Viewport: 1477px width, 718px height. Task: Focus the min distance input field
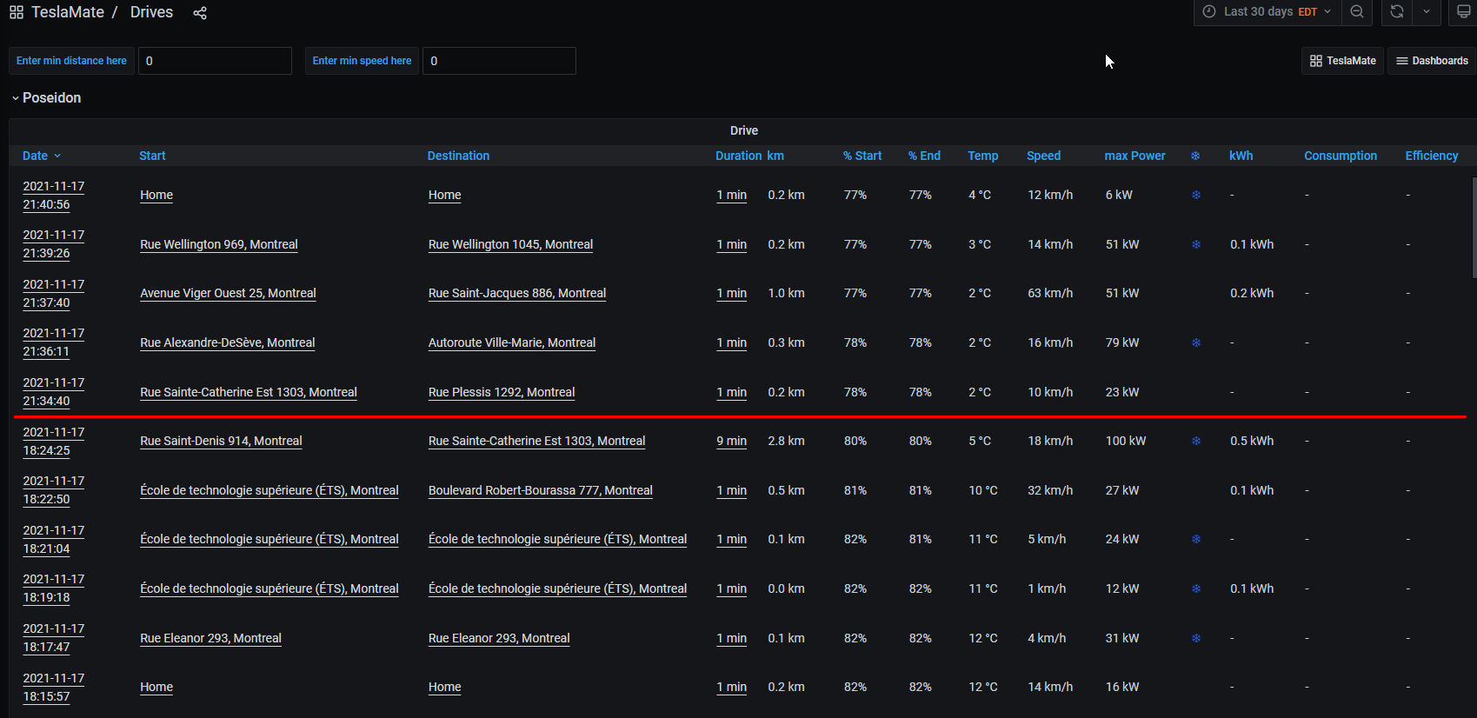(x=215, y=61)
